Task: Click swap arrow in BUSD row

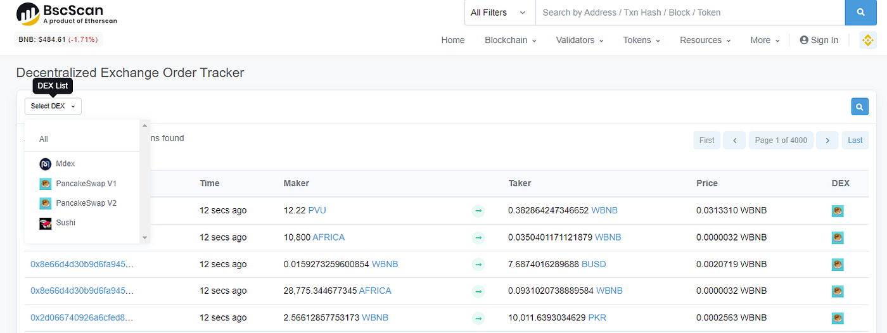Action: coord(478,264)
